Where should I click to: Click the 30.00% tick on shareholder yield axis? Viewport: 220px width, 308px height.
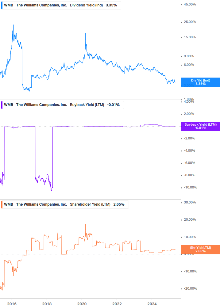point(190,203)
